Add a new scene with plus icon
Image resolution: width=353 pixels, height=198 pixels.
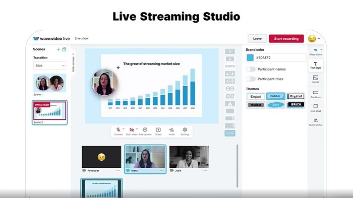pyautogui.click(x=58, y=49)
